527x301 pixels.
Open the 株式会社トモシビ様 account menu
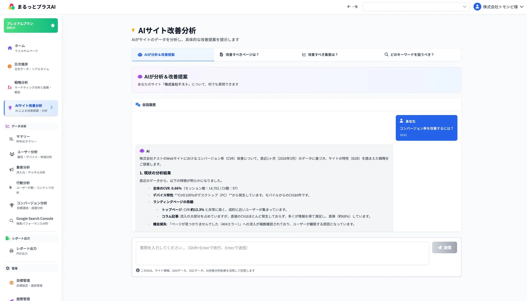(499, 6)
